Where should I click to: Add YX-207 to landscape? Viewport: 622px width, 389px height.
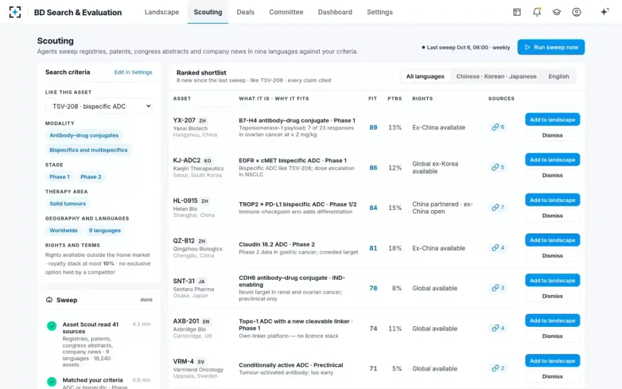tap(553, 120)
